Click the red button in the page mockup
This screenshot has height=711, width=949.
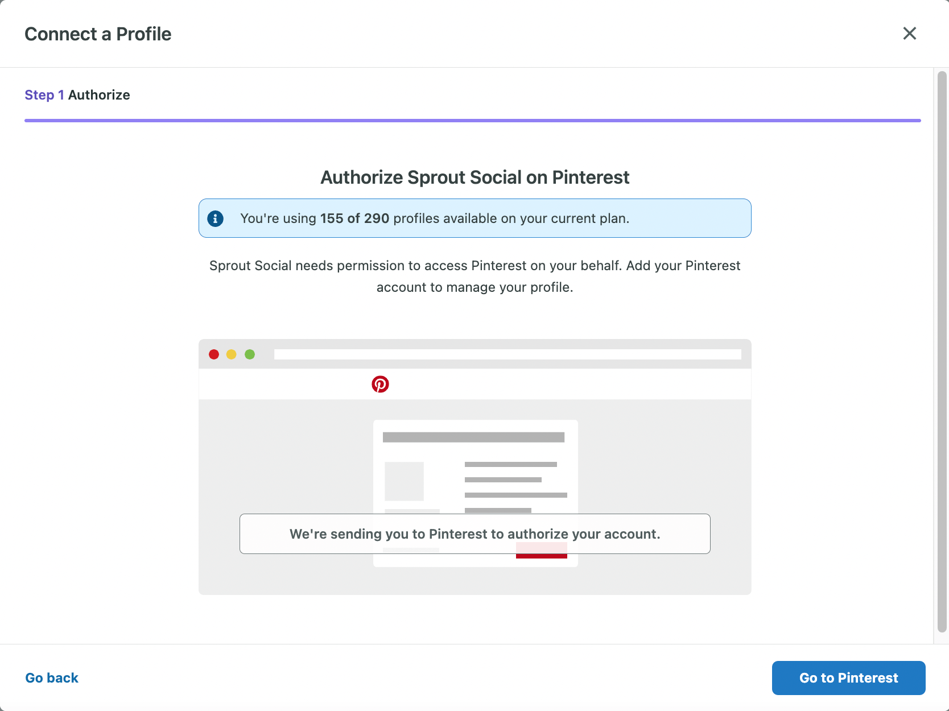(541, 551)
